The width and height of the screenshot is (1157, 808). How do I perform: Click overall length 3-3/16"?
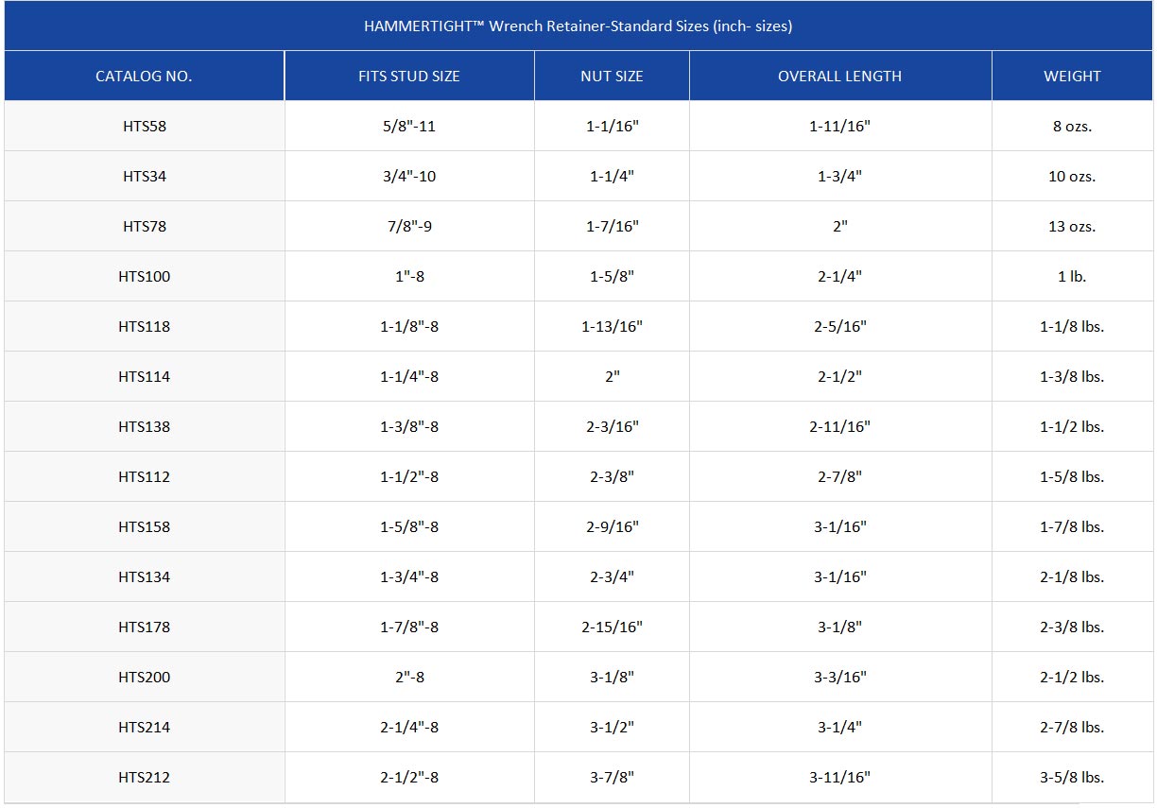coord(840,678)
